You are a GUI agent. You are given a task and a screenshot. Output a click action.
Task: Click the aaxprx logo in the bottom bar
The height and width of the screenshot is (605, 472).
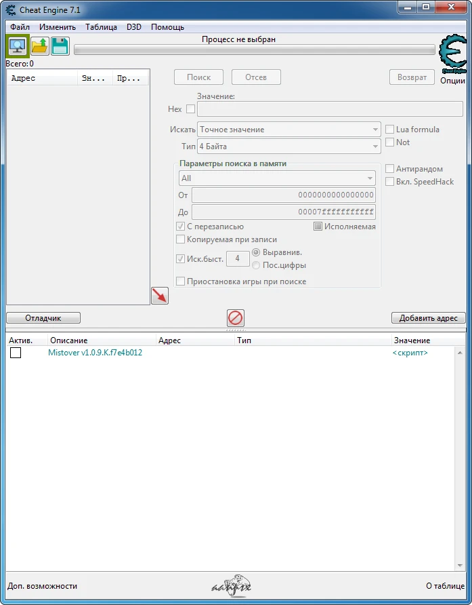click(232, 586)
